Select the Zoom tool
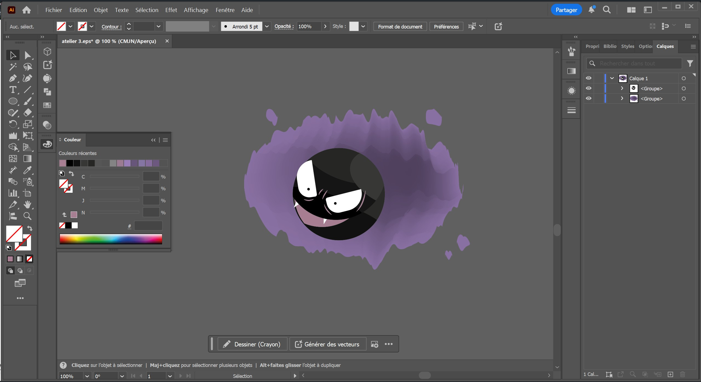This screenshot has width=701, height=382. (x=27, y=216)
